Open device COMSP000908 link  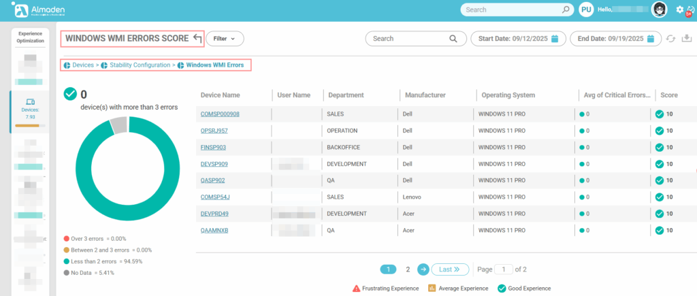(219, 114)
